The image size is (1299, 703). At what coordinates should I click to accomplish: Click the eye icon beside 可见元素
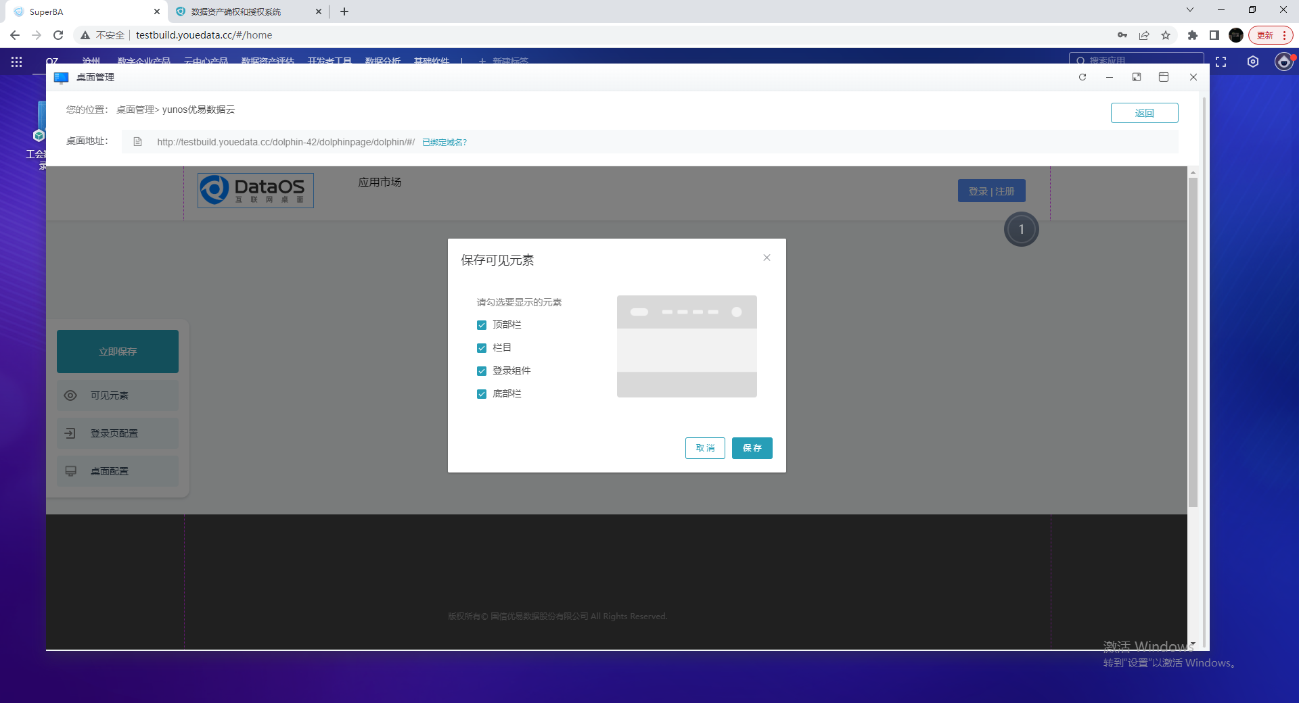70,395
